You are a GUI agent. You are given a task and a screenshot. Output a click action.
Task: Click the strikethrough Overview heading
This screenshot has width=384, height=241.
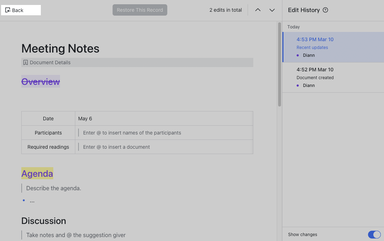[x=40, y=82]
